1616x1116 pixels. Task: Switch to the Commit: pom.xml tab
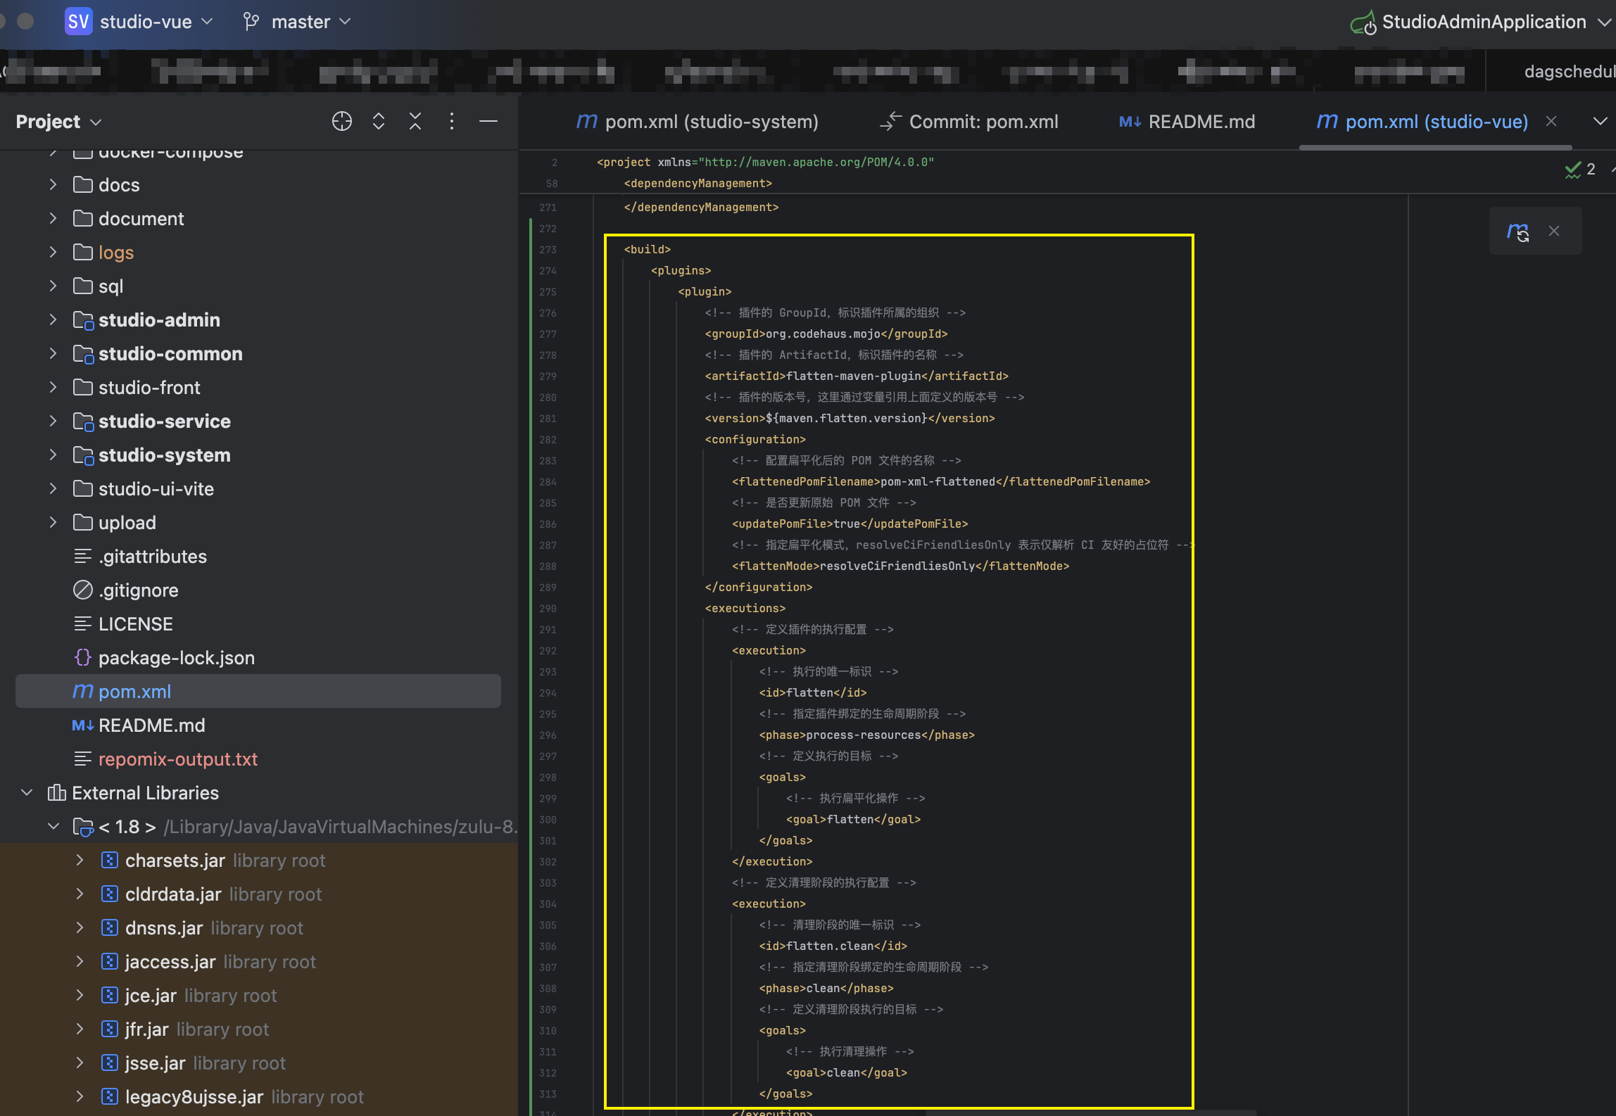970,121
